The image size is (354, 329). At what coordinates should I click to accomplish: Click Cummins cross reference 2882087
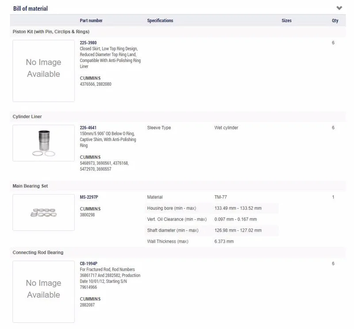(87, 305)
